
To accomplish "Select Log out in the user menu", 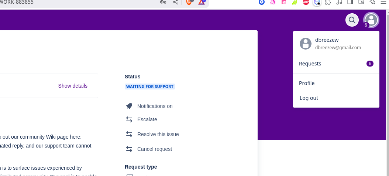I will pos(336,98).
